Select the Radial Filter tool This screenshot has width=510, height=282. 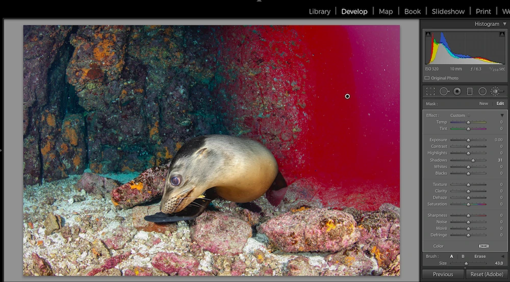pyautogui.click(x=482, y=91)
